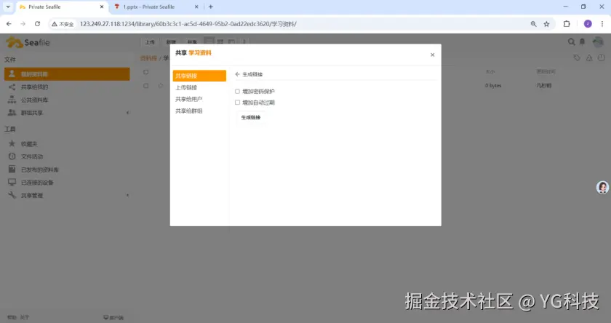The image size is (611, 323).
Task: Click the 0 bytes size cell
Action: click(x=493, y=85)
